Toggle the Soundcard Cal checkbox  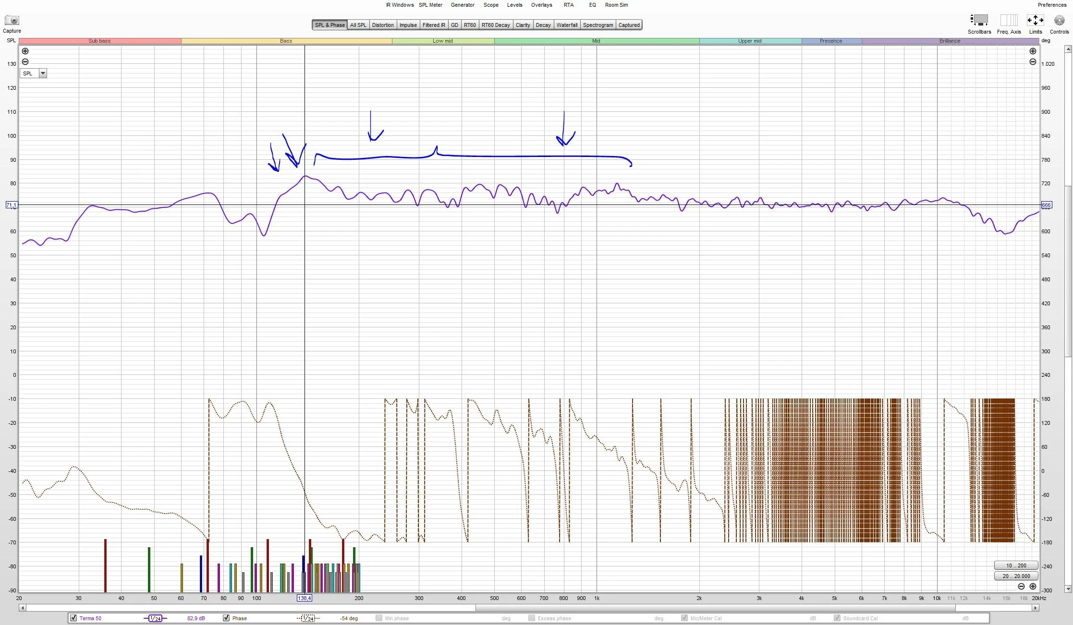click(x=837, y=618)
